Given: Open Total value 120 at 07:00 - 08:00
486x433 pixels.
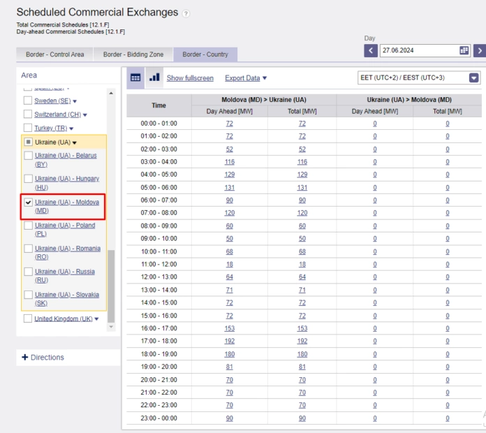Looking at the screenshot, I should 302,213.
